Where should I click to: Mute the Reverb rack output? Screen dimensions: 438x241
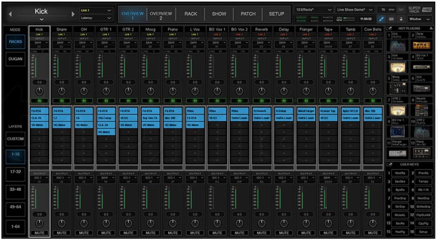[x=261, y=233]
